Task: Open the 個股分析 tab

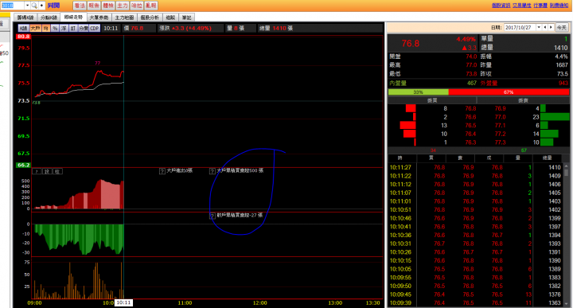Action: tap(150, 18)
